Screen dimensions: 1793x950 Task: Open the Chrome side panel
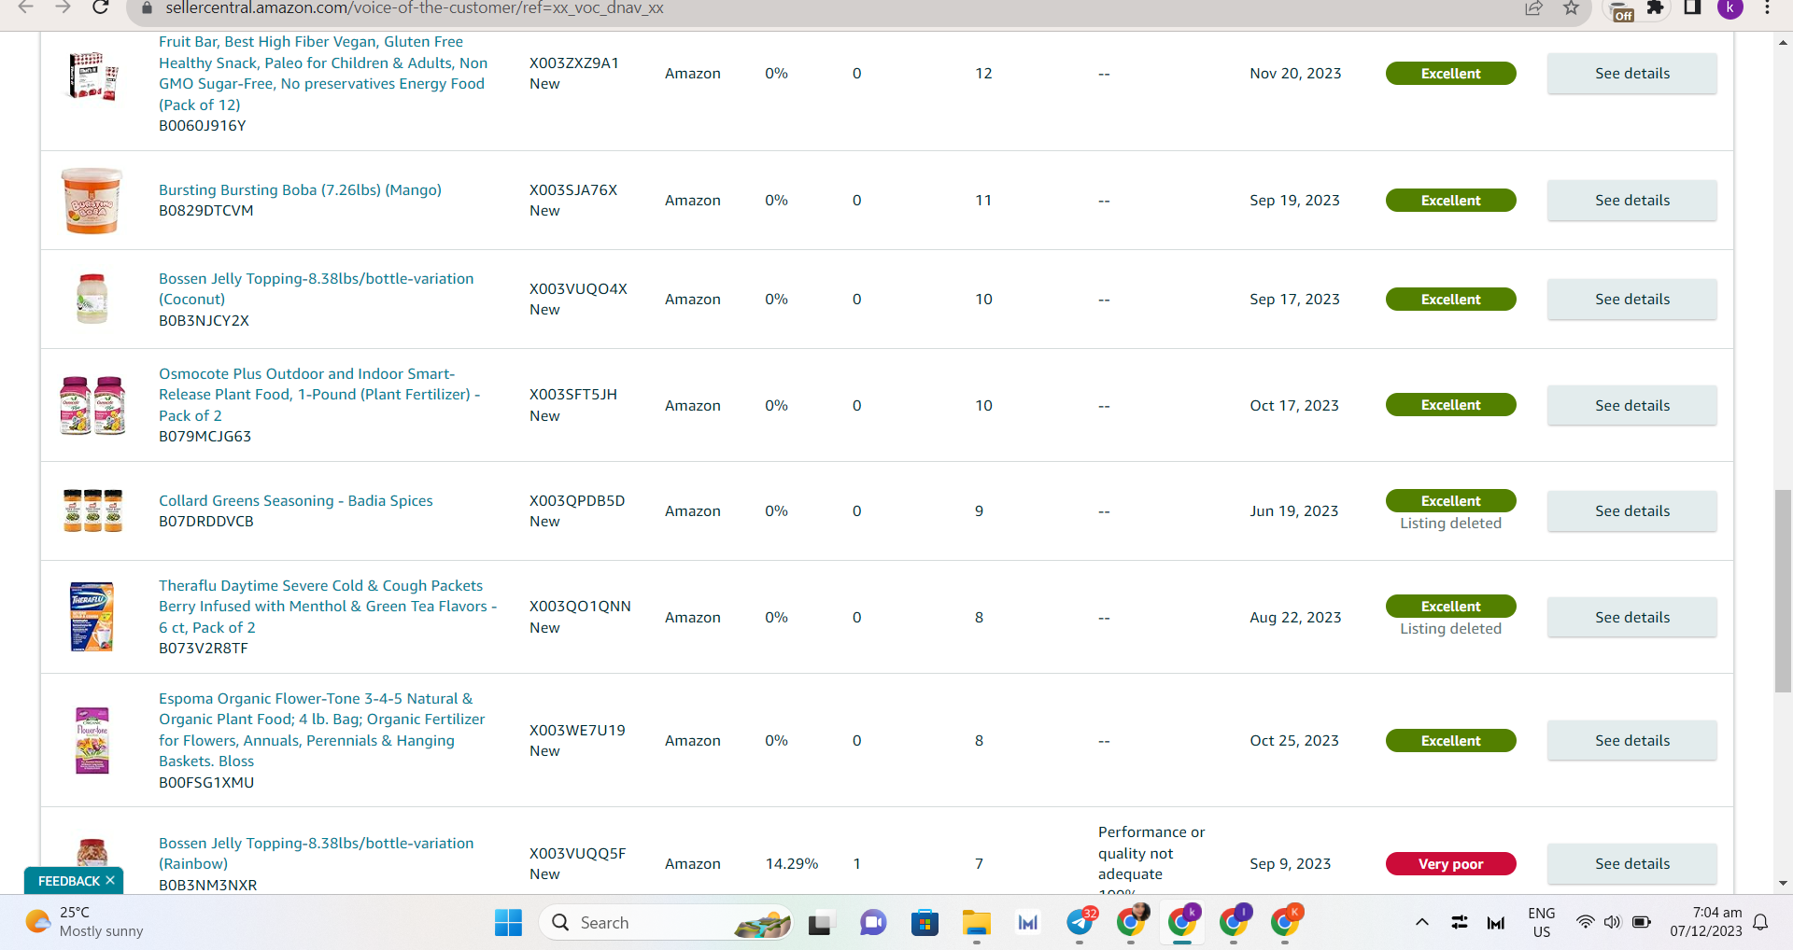tap(1692, 8)
